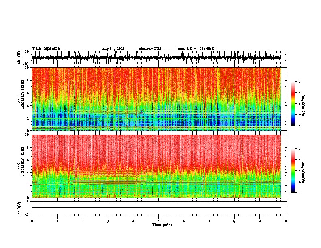Click the "Aug.6 , 2026" date label

[113, 49]
